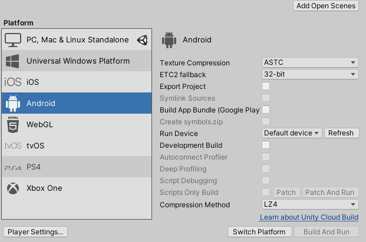Click the Compression Method label

(x=195, y=205)
